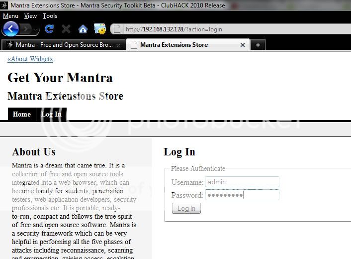Open the Tools menu

click(x=50, y=16)
